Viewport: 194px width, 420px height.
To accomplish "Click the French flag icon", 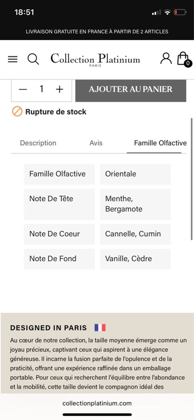I will [x=100, y=328].
